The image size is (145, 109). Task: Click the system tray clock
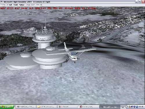click(141, 107)
